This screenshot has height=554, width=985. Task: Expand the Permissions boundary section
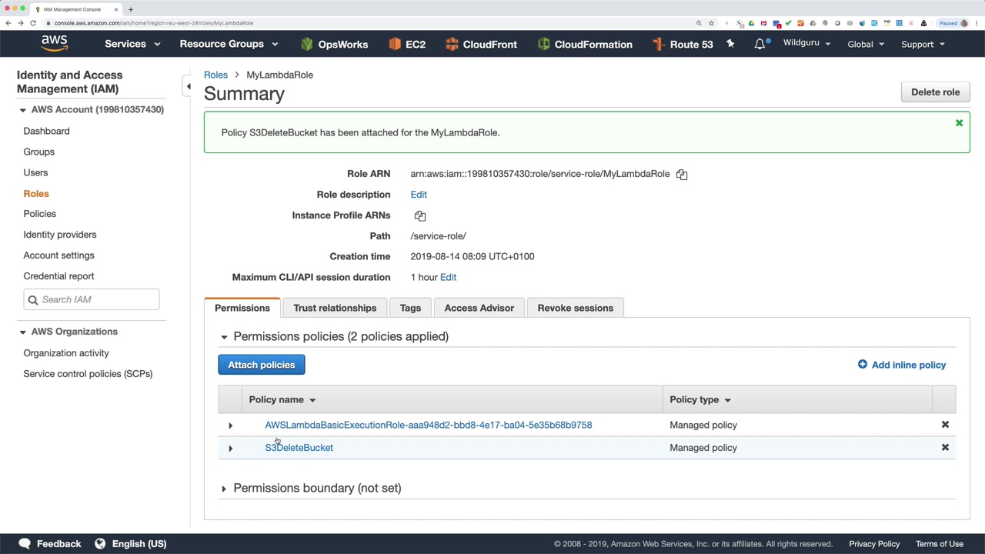pyautogui.click(x=224, y=489)
